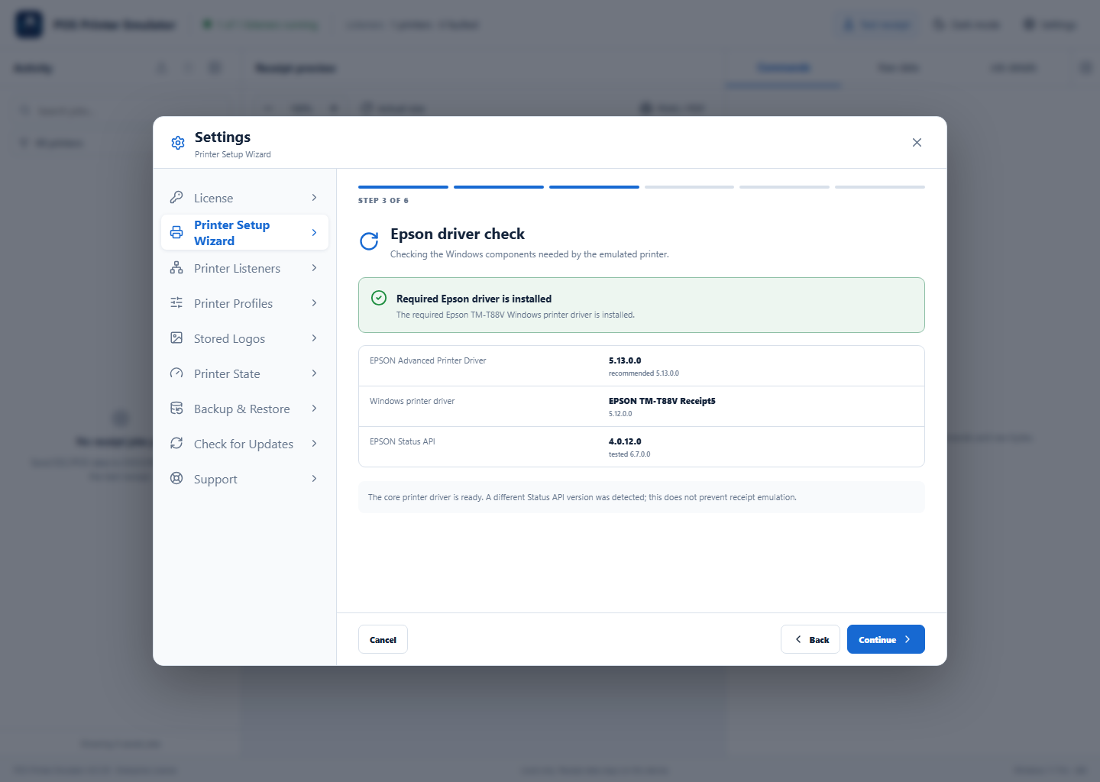This screenshot has width=1100, height=782.
Task: Click the Backup & Restore database icon
Action: click(x=176, y=408)
